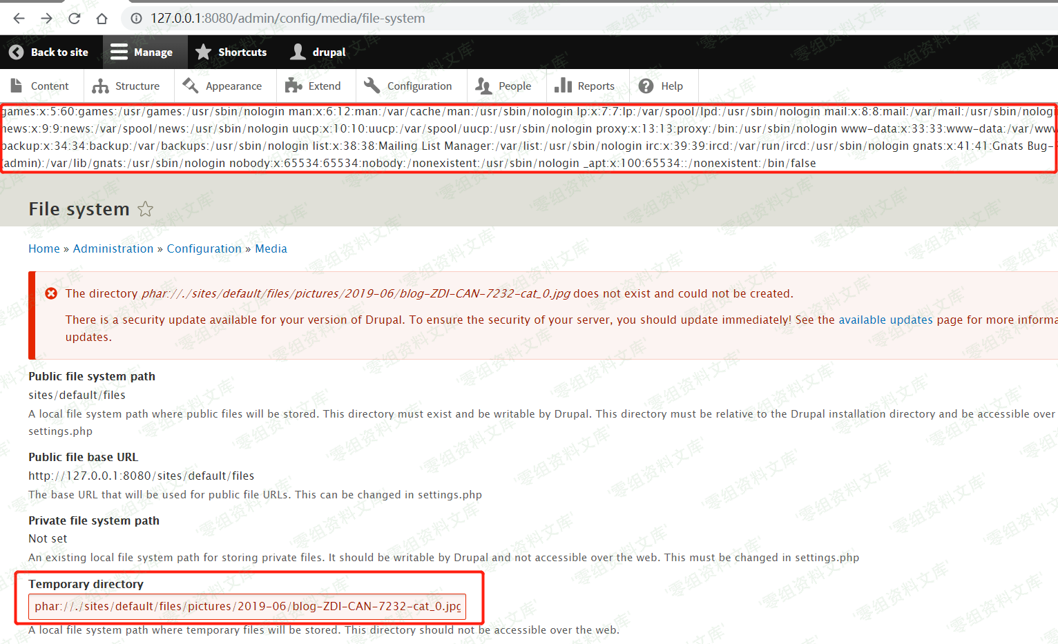Star File system page as a shortcut
The image size is (1058, 644).
point(145,209)
